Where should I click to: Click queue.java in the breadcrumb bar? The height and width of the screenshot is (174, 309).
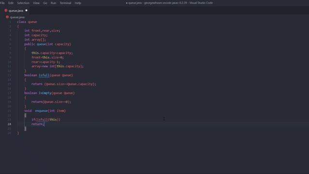[x=17, y=17]
